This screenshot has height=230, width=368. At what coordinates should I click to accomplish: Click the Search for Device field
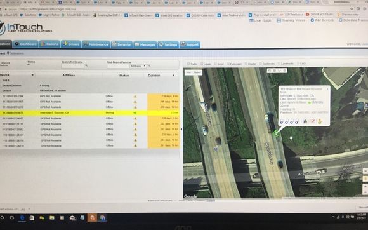72,66
